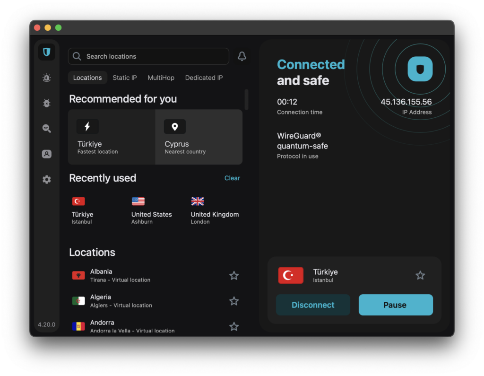
Task: Connect to Albania Tirana location
Action: click(x=155, y=275)
